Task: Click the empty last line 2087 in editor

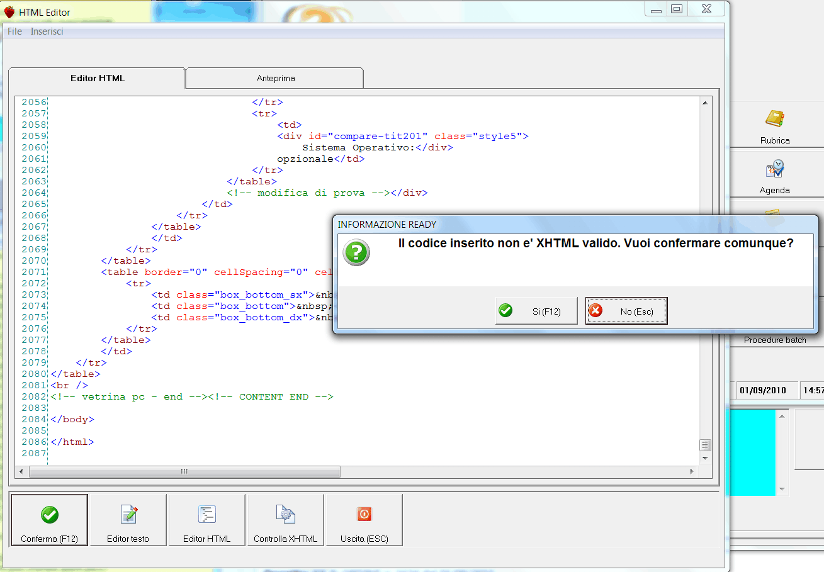Action: click(375, 453)
